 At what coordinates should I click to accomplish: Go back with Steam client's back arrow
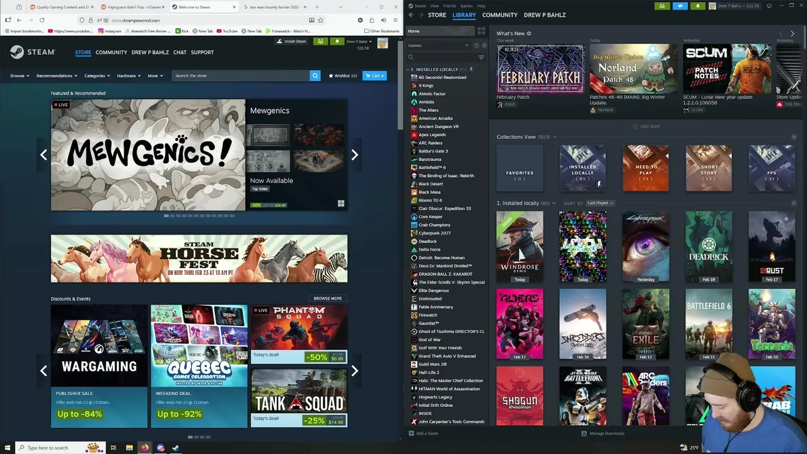click(x=411, y=15)
